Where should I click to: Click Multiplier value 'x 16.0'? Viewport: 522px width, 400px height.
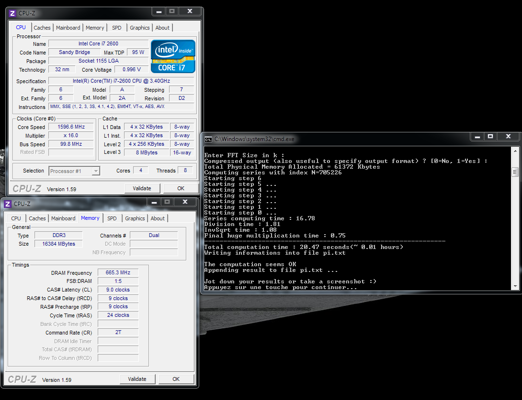coord(71,136)
